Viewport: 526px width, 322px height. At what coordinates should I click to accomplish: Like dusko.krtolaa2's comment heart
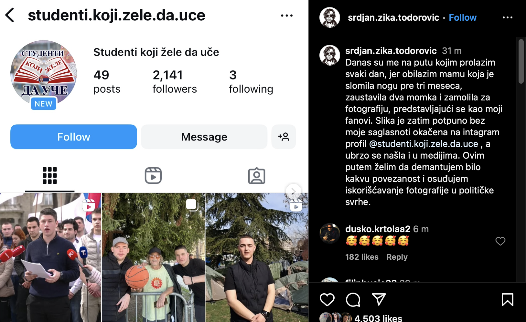pos(500,241)
